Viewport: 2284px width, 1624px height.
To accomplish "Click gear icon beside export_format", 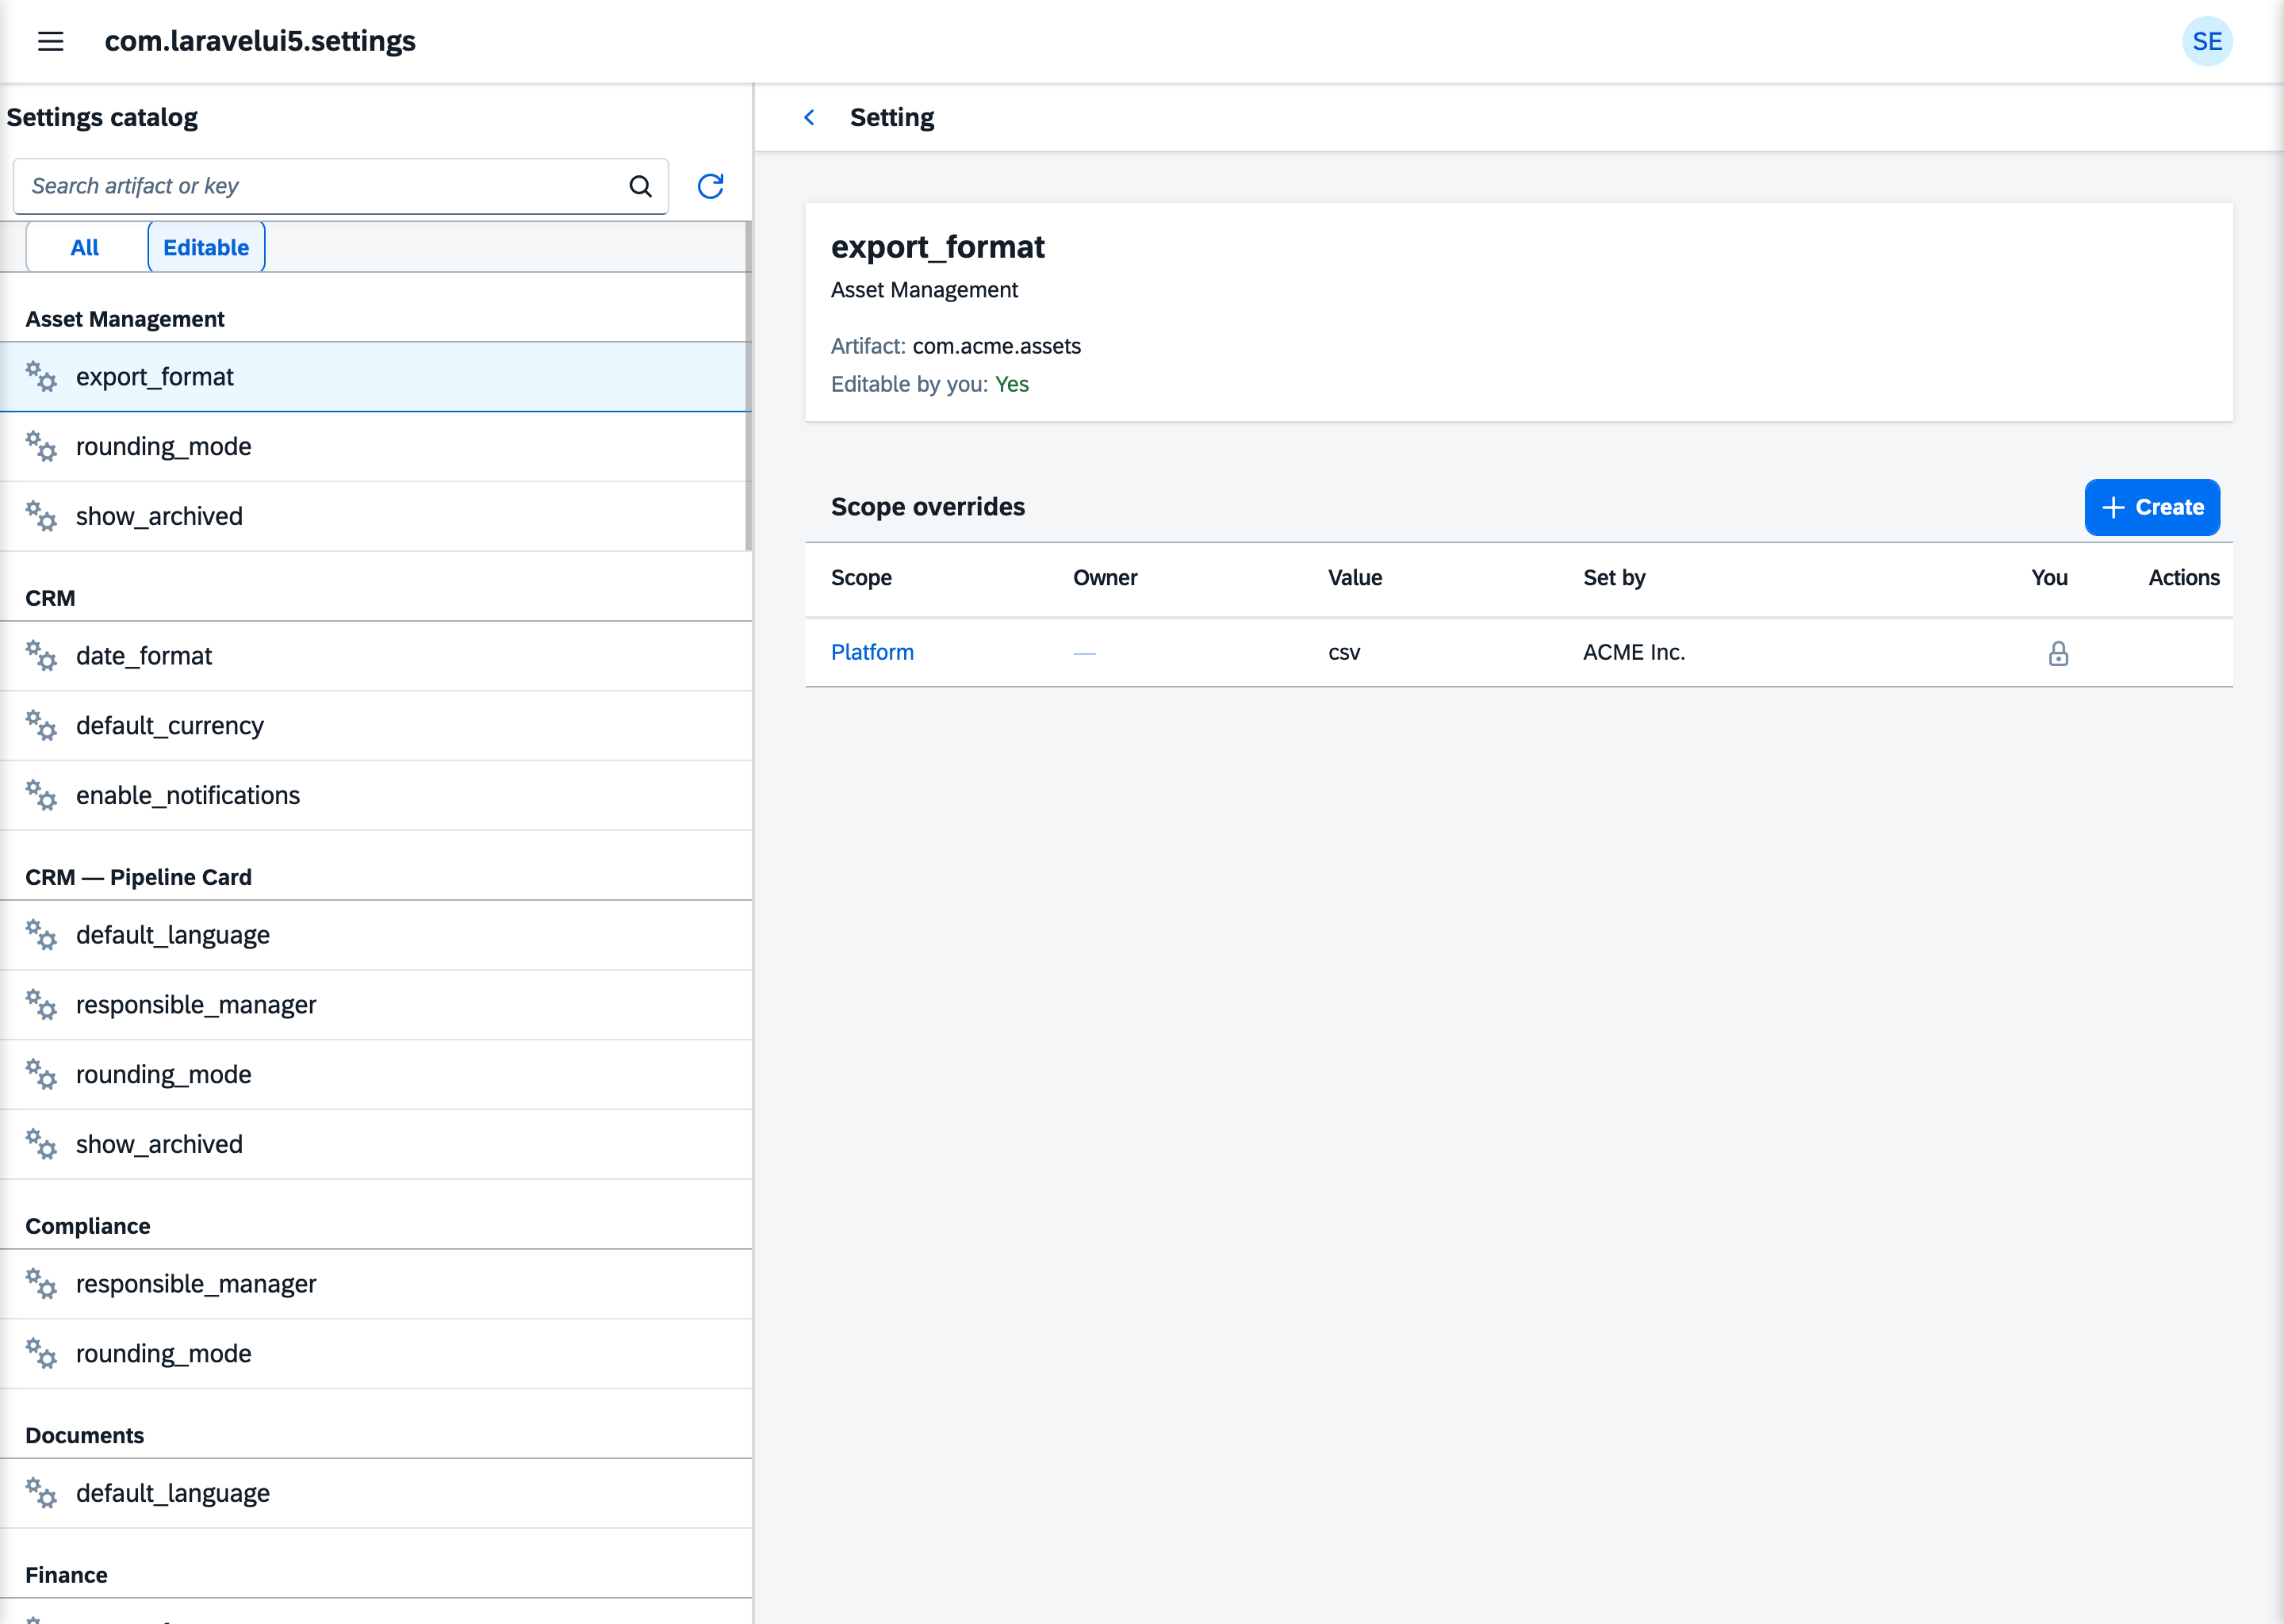I will (41, 377).
